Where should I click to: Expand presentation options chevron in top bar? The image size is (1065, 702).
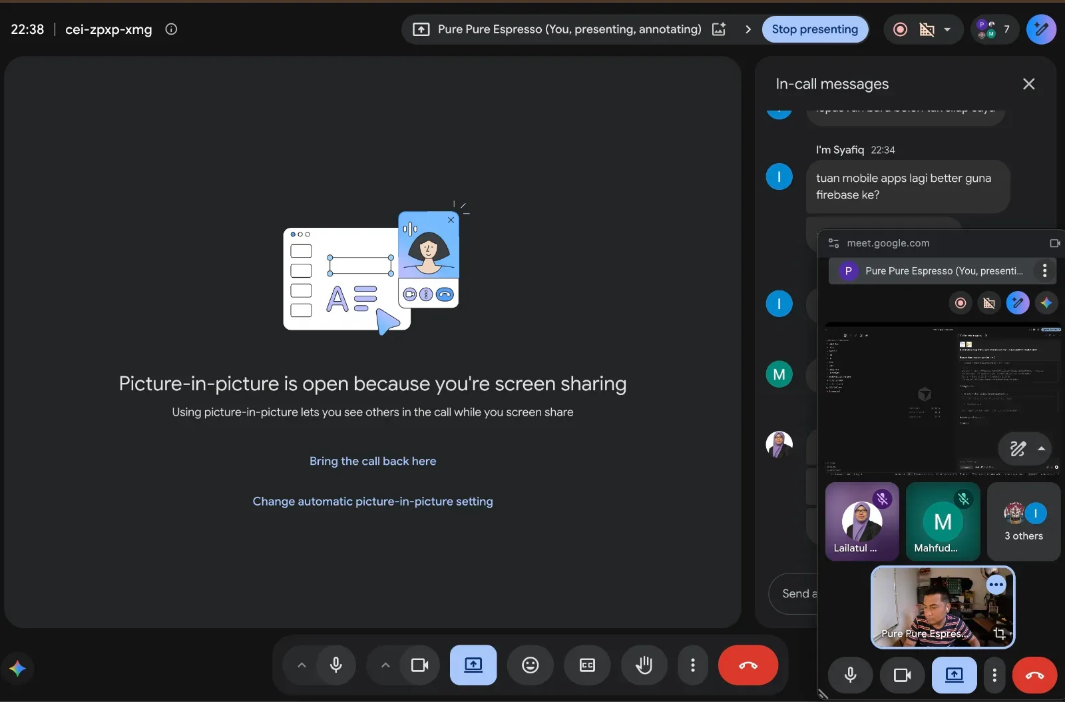[x=748, y=29]
